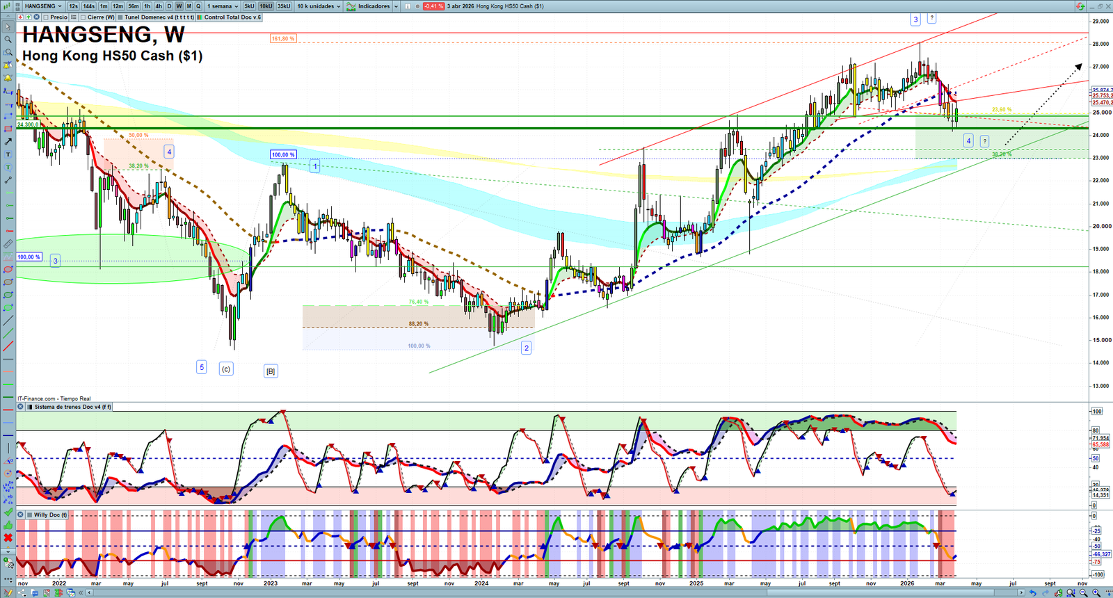Click the redo arrow in bottom bar
1113x598 pixels.
[1046, 593]
